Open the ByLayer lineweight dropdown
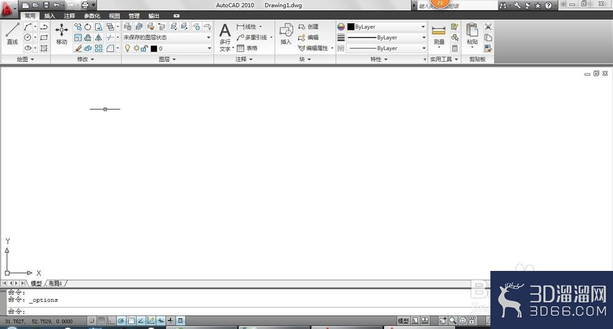Viewport: 613px width, 329px height. click(386, 37)
